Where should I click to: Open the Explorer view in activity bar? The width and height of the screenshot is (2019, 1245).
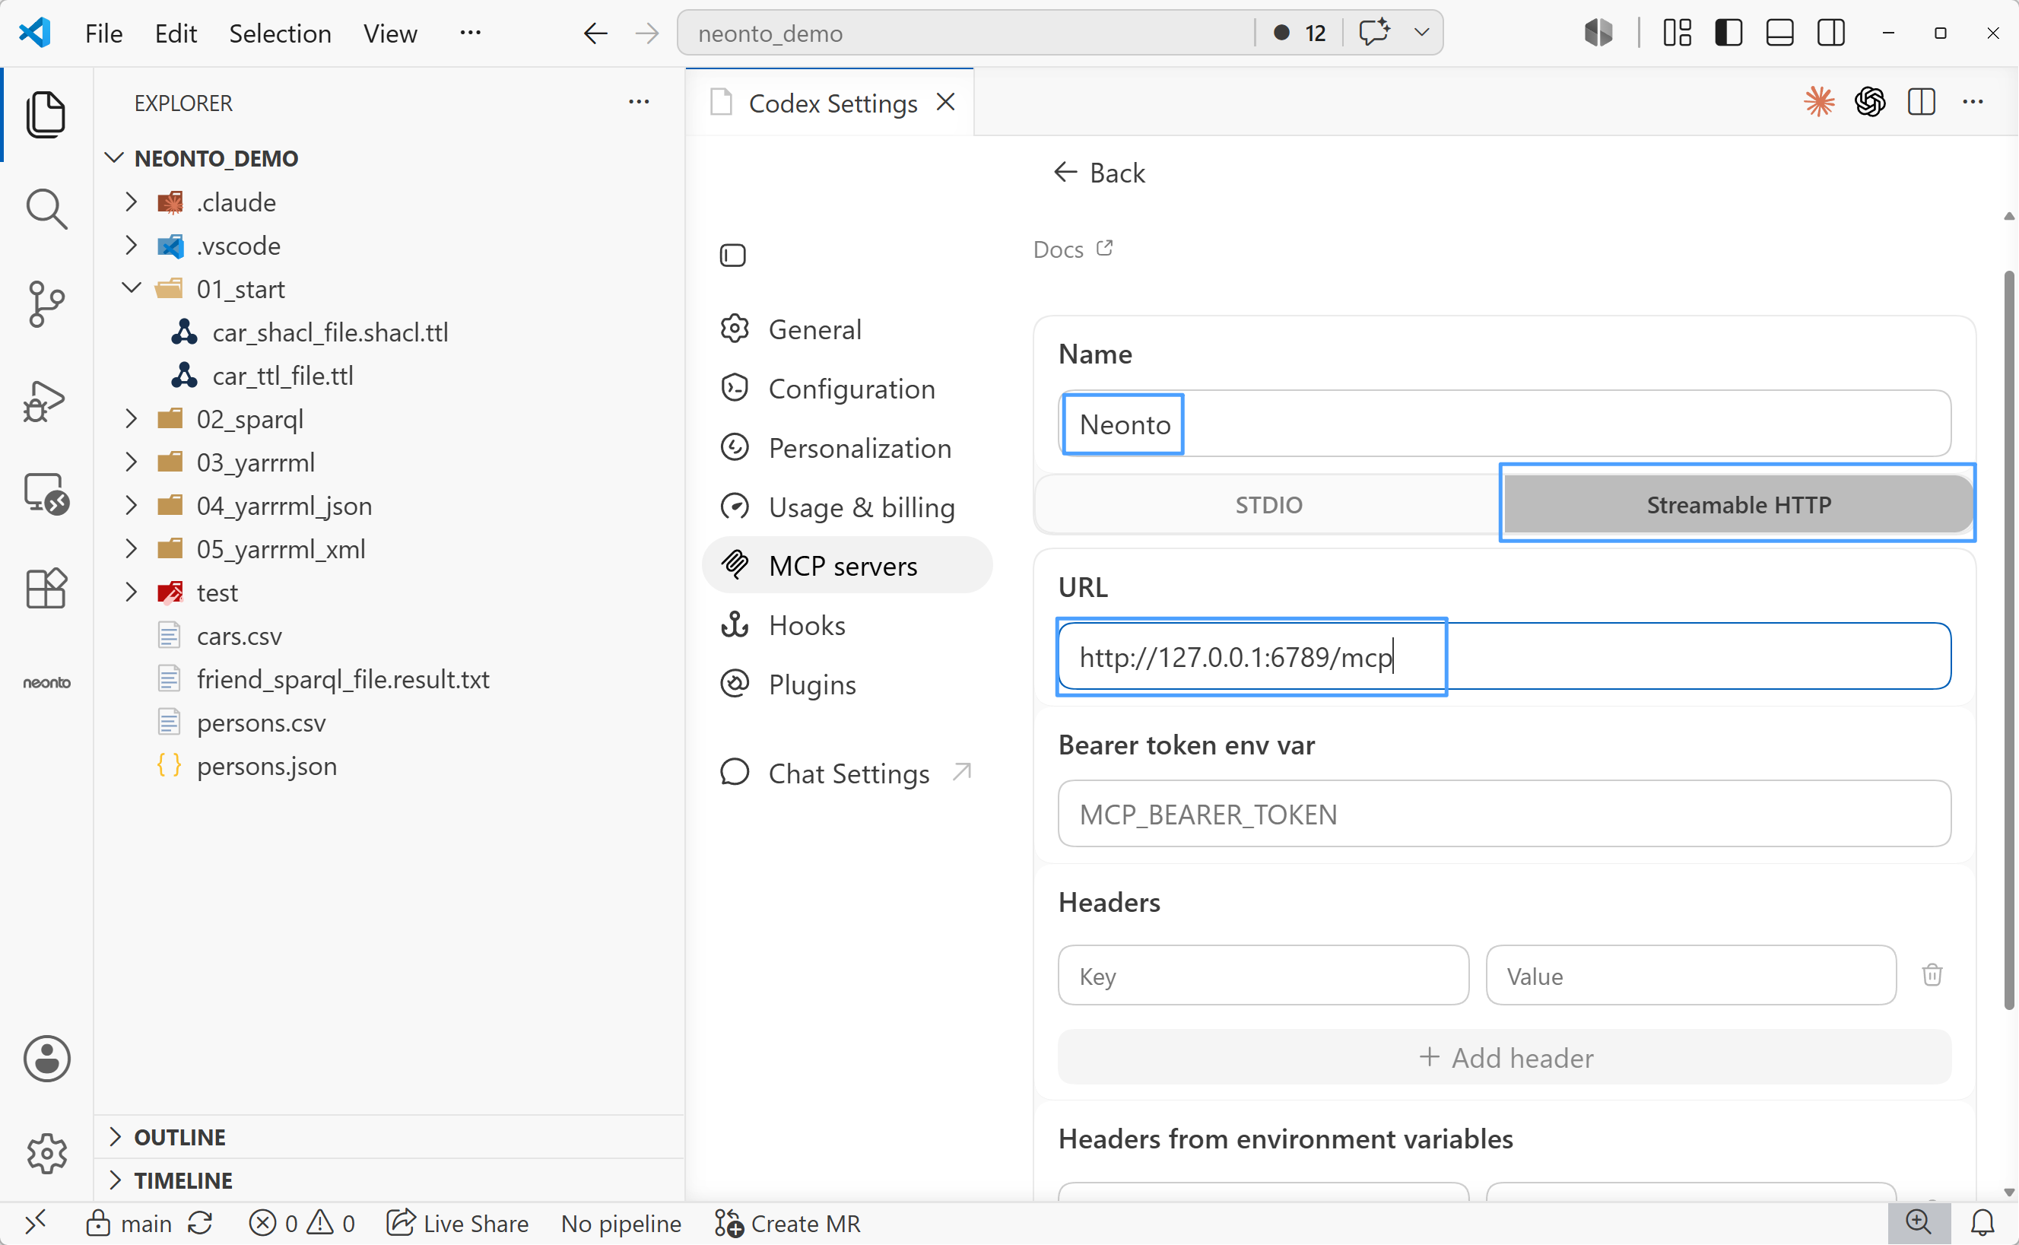pyautogui.click(x=46, y=113)
